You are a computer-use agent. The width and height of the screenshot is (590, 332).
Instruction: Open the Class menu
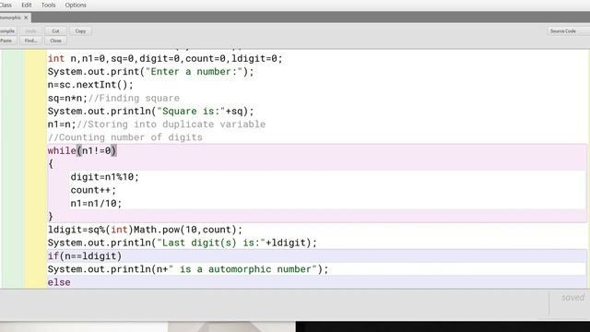[6, 5]
